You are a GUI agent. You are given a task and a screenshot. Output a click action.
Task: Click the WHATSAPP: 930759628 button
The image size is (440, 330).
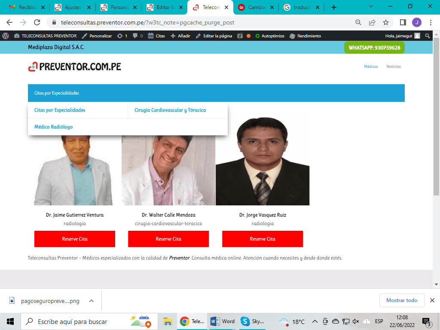[374, 48]
